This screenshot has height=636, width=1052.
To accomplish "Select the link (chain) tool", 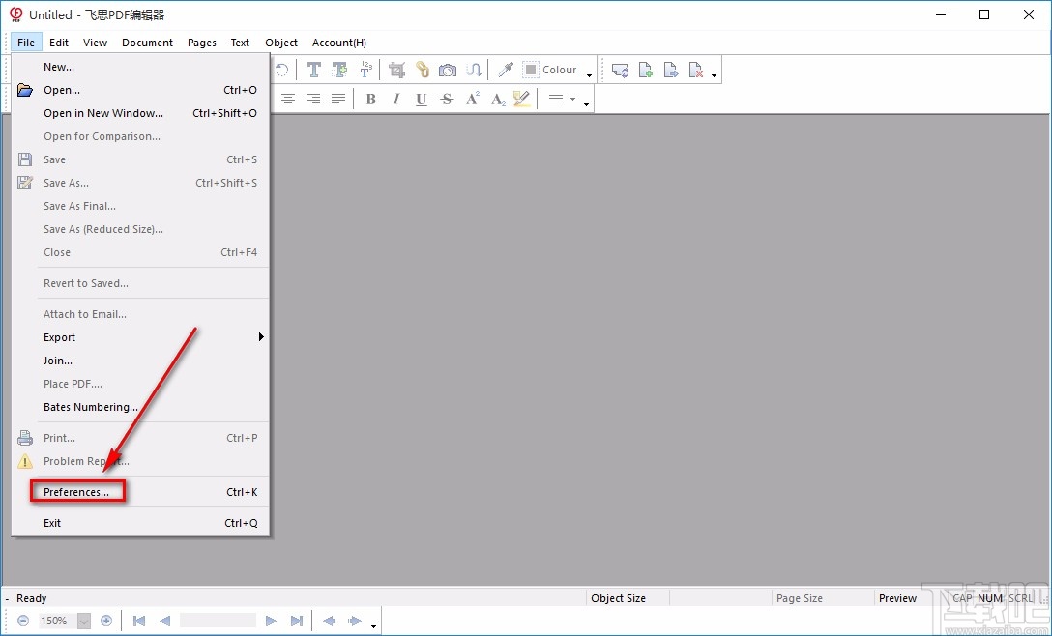I will coord(423,70).
